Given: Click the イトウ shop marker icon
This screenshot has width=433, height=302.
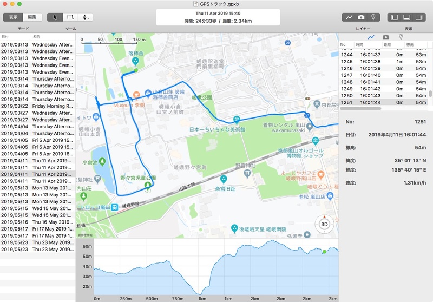Looking at the screenshot, I should [96, 117].
